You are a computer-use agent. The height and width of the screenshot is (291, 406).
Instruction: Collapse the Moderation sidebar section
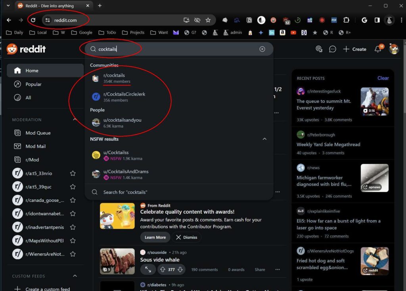click(75, 120)
